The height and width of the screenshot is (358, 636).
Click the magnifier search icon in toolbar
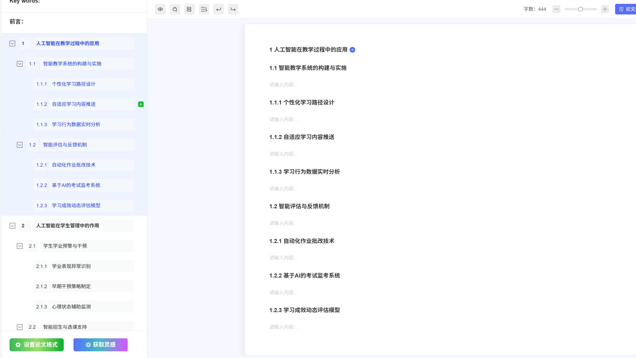(x=175, y=9)
